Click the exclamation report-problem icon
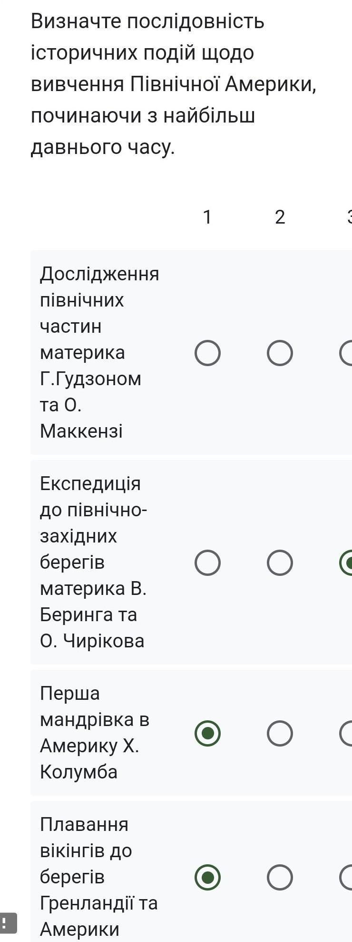The image size is (352, 942). coord(8,922)
